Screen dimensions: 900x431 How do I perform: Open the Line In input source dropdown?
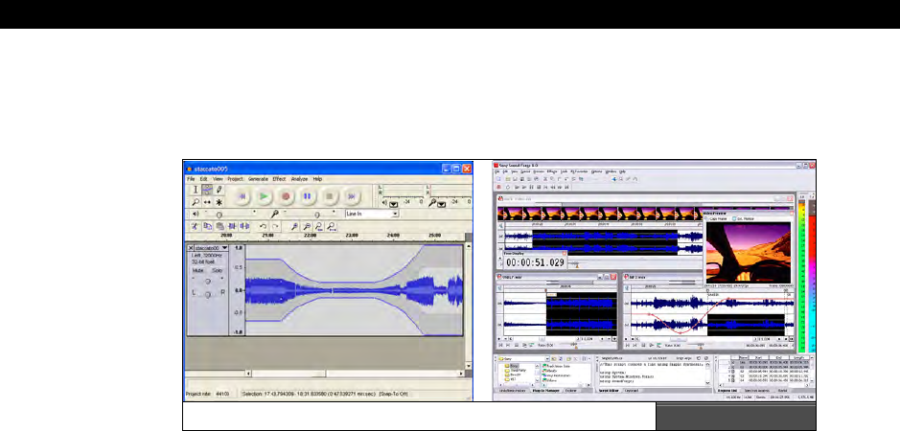coord(395,214)
